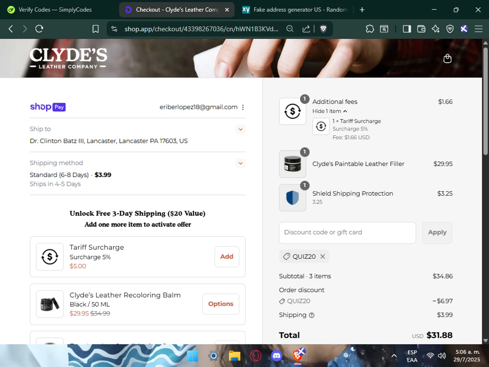Go back to previous page

pos(11,29)
